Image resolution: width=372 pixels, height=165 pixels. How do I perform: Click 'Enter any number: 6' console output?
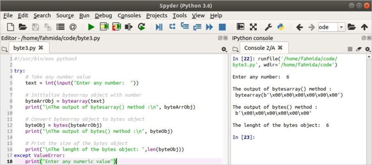pyautogui.click(x=261, y=77)
